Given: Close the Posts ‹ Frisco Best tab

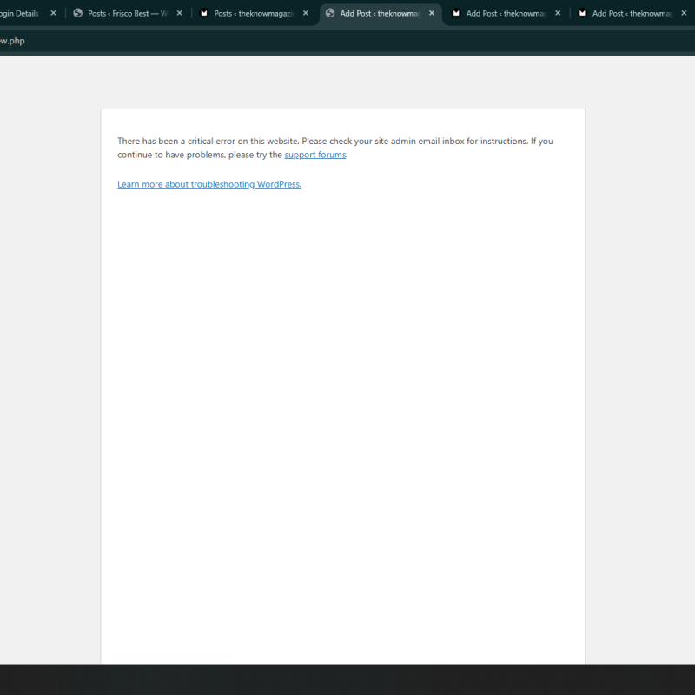Looking at the screenshot, I should (179, 14).
